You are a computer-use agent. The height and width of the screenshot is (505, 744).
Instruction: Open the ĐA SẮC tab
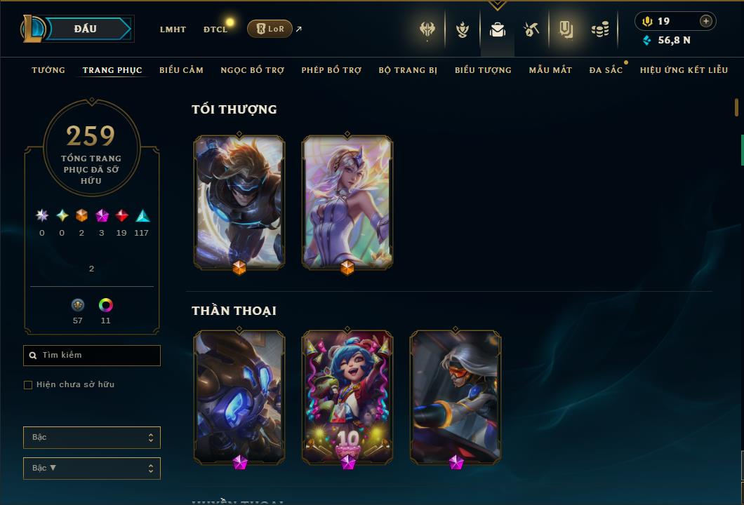click(606, 70)
